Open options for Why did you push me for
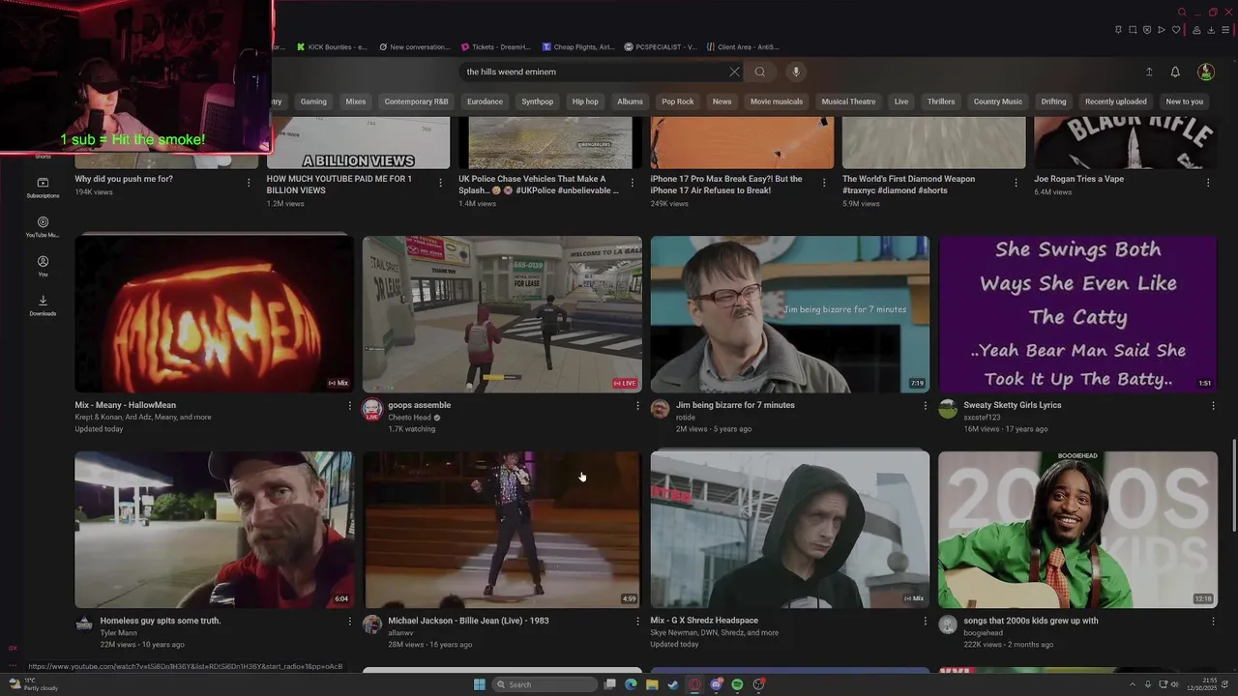The width and height of the screenshot is (1238, 696). 249,182
